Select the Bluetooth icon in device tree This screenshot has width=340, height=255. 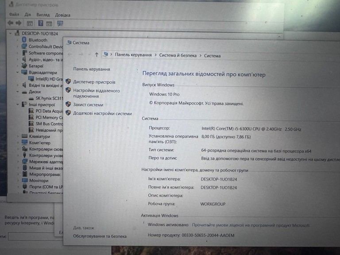coord(24,40)
